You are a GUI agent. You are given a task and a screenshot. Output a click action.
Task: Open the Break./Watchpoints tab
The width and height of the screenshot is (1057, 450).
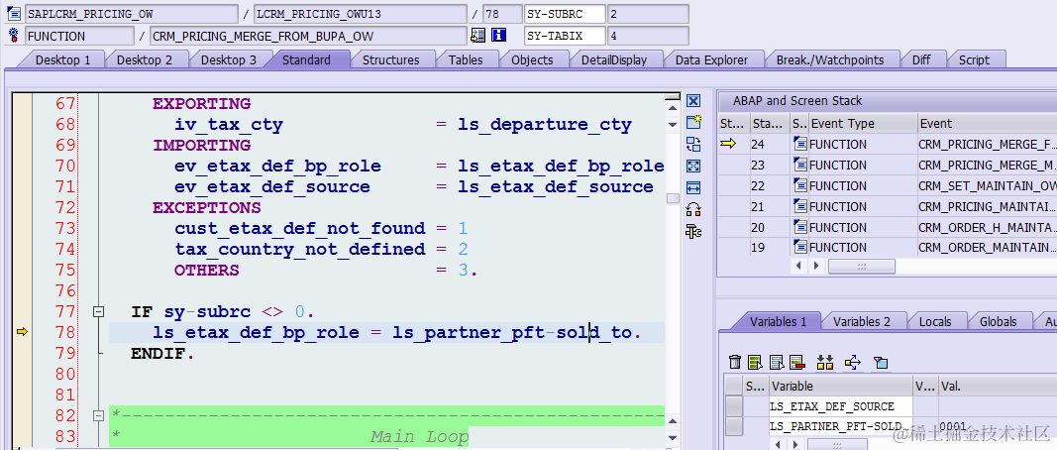point(830,59)
